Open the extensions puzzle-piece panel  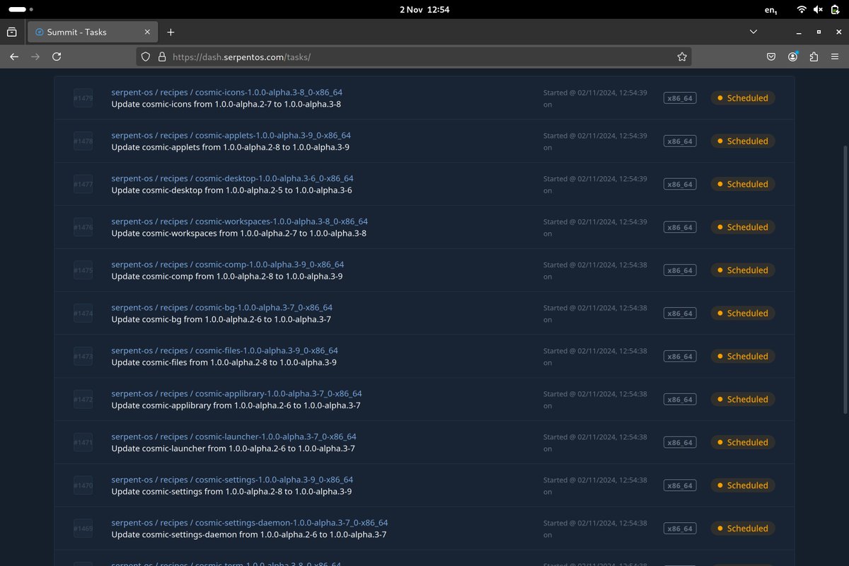(814, 57)
